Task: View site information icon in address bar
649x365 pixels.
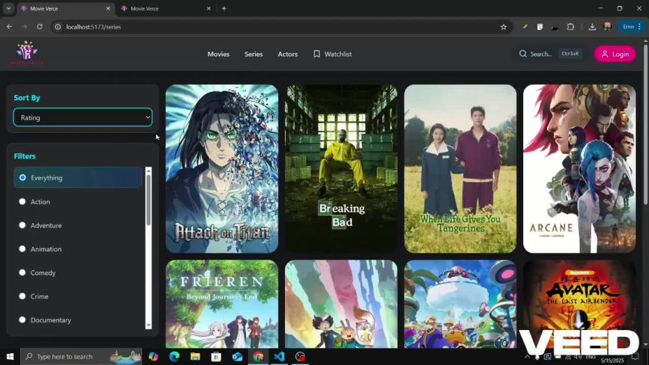Action: coord(58,27)
